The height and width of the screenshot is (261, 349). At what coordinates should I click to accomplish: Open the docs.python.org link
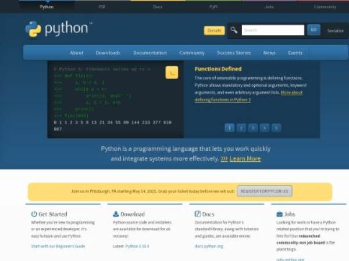(209, 246)
